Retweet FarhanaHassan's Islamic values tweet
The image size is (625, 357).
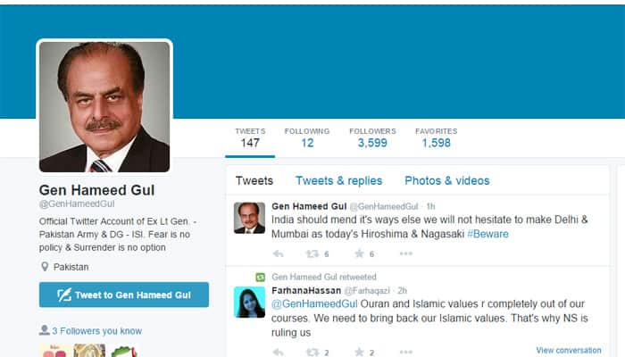point(312,353)
